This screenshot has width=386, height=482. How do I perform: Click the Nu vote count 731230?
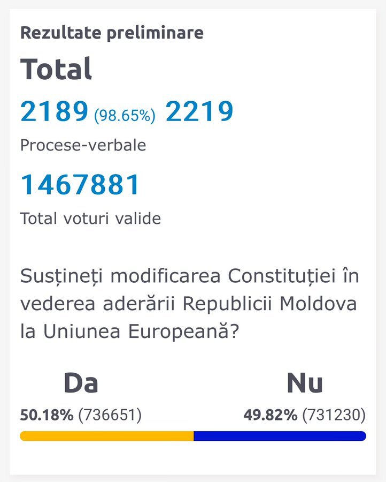[x=334, y=415]
